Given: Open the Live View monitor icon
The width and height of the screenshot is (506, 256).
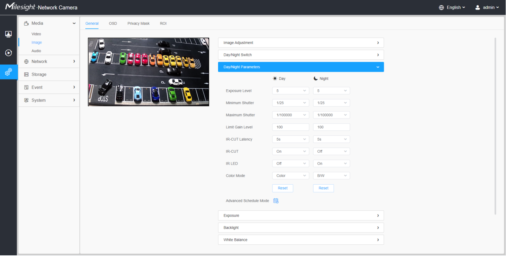Looking at the screenshot, I should [8, 34].
